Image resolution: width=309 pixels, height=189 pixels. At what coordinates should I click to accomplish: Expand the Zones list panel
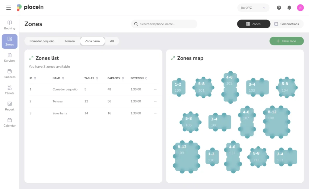(31, 58)
